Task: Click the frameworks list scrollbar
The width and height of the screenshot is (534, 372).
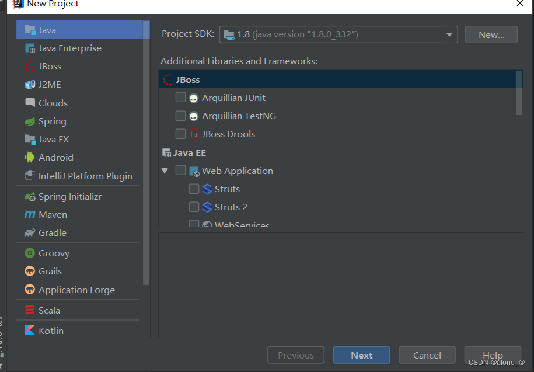Action: [x=519, y=93]
